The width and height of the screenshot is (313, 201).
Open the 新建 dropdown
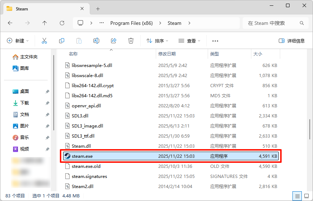18,41
